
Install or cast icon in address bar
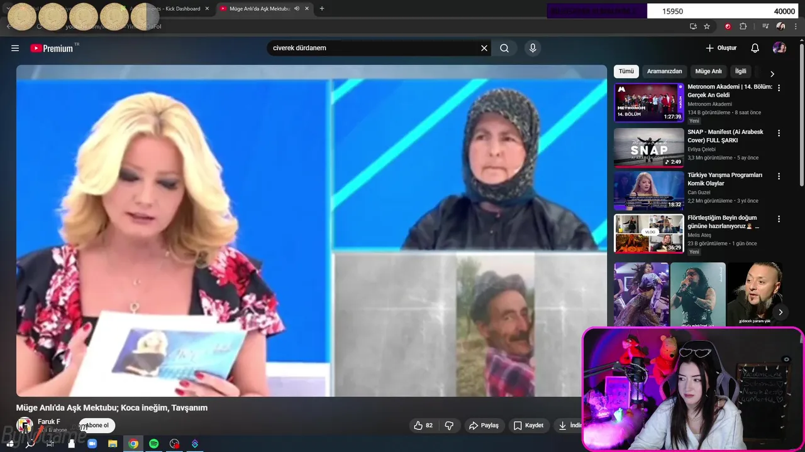tap(693, 26)
